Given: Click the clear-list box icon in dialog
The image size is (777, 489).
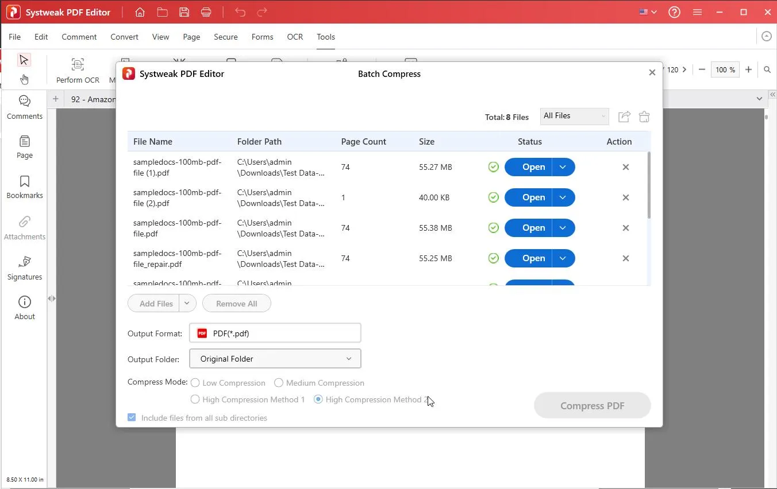Looking at the screenshot, I should 644,117.
